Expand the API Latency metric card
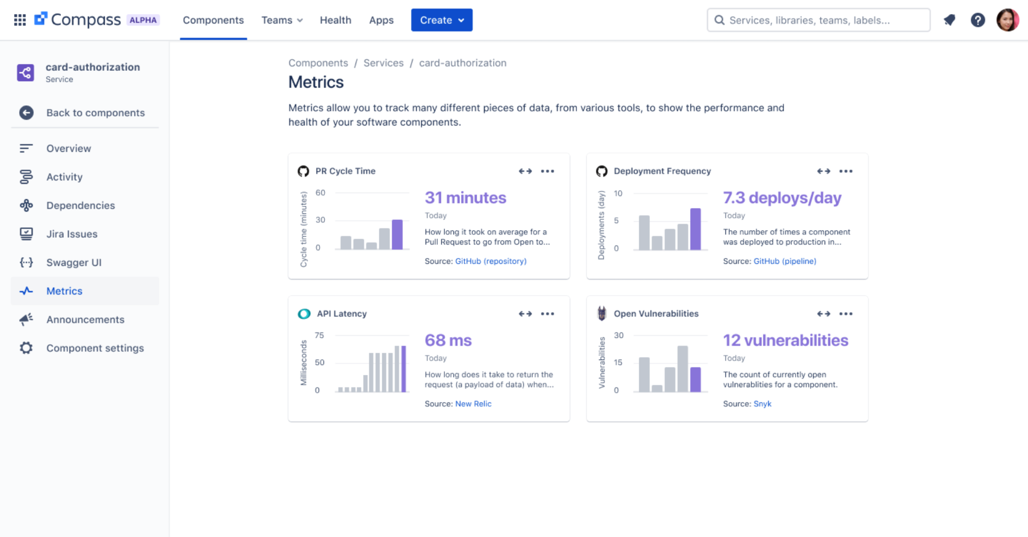The image size is (1028, 537). coord(525,314)
